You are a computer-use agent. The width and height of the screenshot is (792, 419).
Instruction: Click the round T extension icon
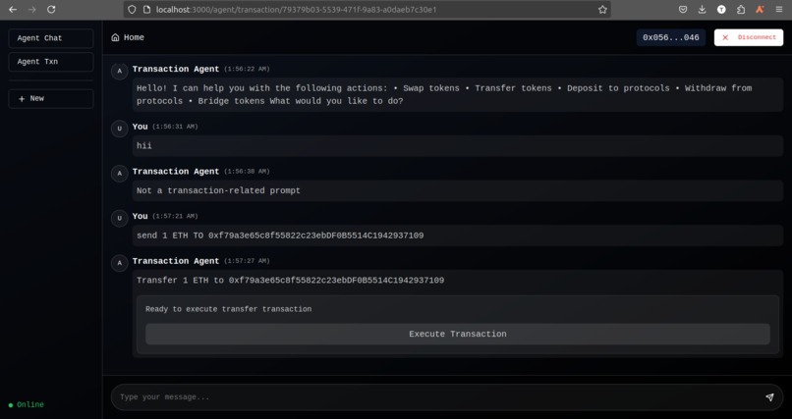(x=721, y=10)
